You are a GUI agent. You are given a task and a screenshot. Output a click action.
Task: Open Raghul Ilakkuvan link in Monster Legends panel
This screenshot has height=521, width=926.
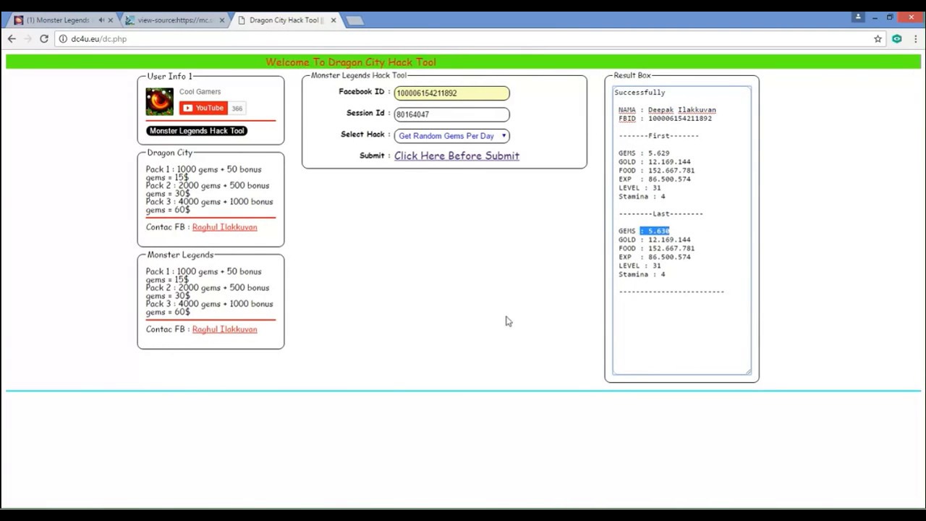pyautogui.click(x=224, y=329)
